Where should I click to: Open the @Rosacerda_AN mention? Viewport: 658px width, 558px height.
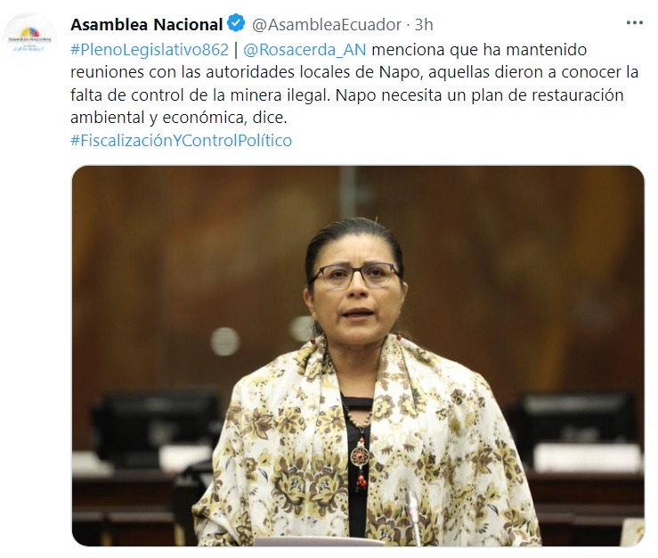point(305,49)
